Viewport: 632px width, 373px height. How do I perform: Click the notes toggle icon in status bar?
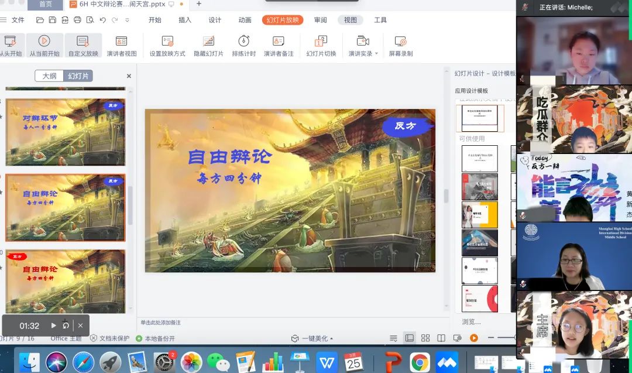pyautogui.click(x=393, y=338)
